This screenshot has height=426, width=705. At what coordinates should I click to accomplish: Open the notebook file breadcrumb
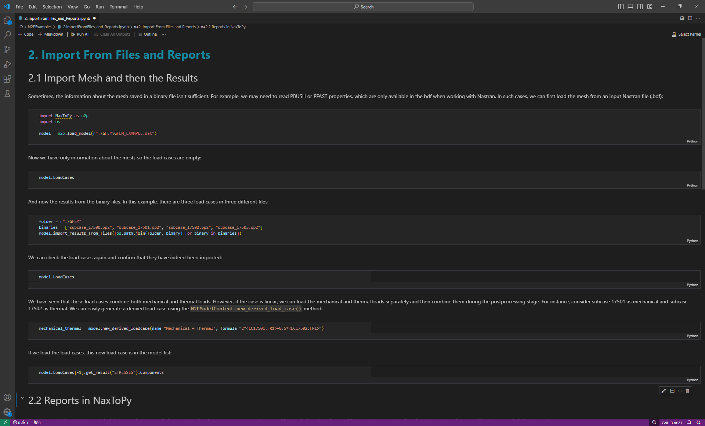click(x=93, y=27)
